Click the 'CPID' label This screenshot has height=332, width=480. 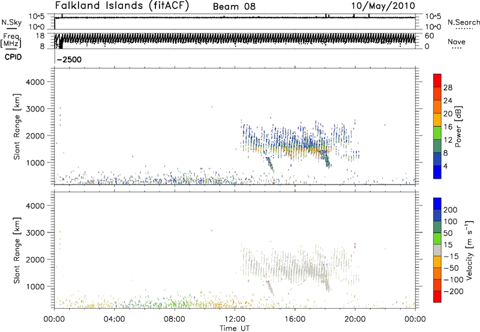[13, 57]
